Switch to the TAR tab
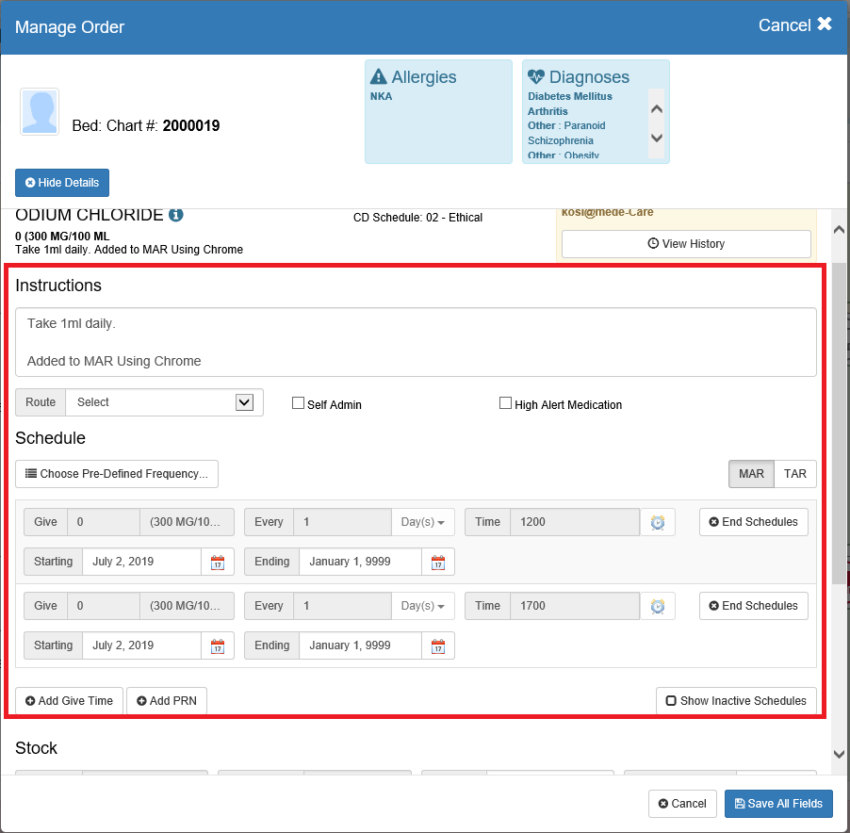850x833 pixels. pos(795,474)
